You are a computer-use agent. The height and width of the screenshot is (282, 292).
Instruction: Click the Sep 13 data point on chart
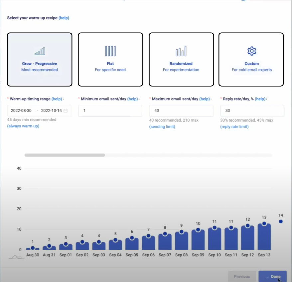point(264,224)
